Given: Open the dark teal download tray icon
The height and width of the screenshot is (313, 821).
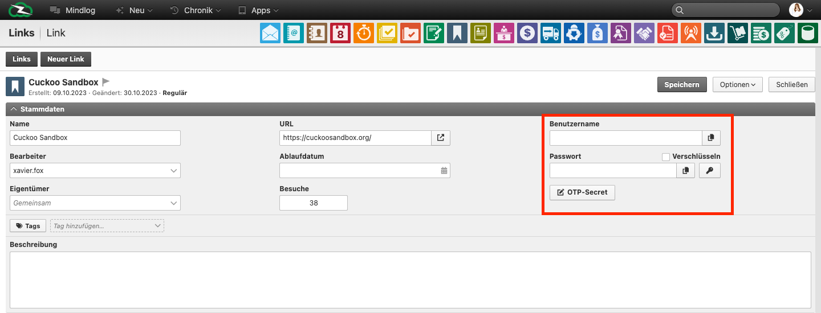Looking at the screenshot, I should [x=714, y=33].
